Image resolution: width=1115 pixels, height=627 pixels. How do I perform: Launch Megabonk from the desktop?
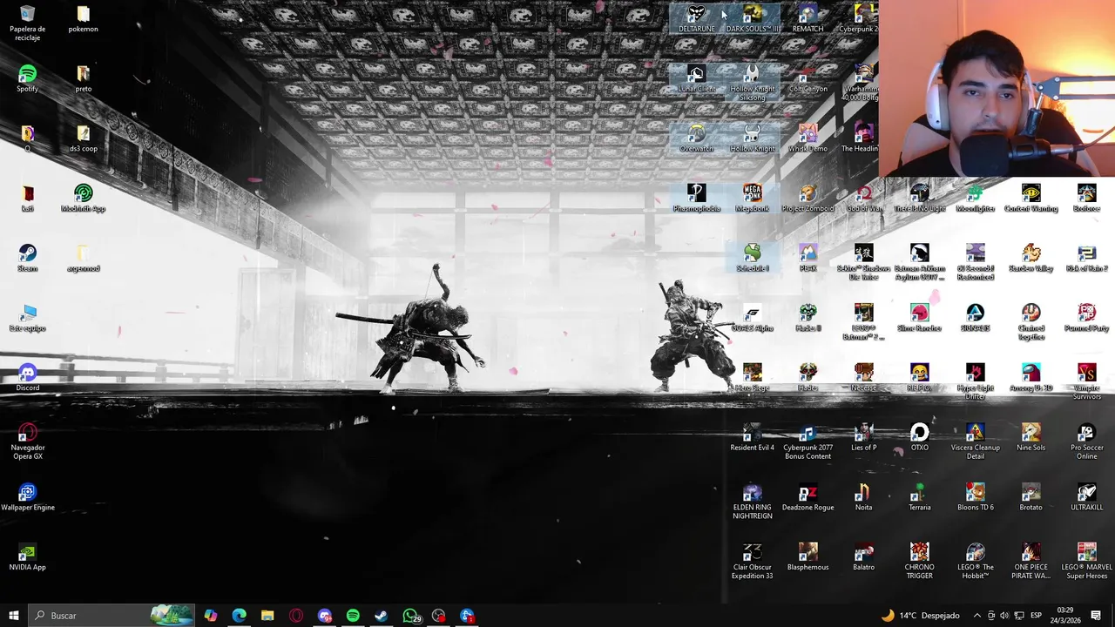click(x=752, y=198)
